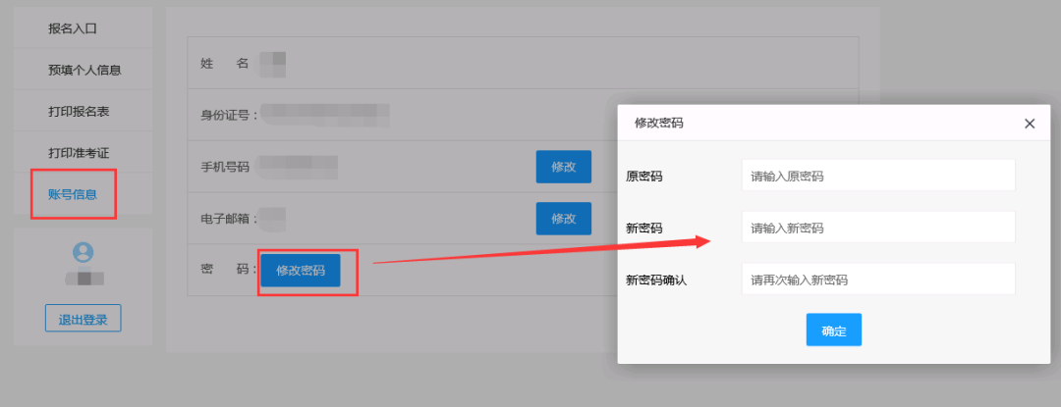Screen dimensions: 1061x407
Task: Focus the 原密码 input field
Action: point(878,176)
